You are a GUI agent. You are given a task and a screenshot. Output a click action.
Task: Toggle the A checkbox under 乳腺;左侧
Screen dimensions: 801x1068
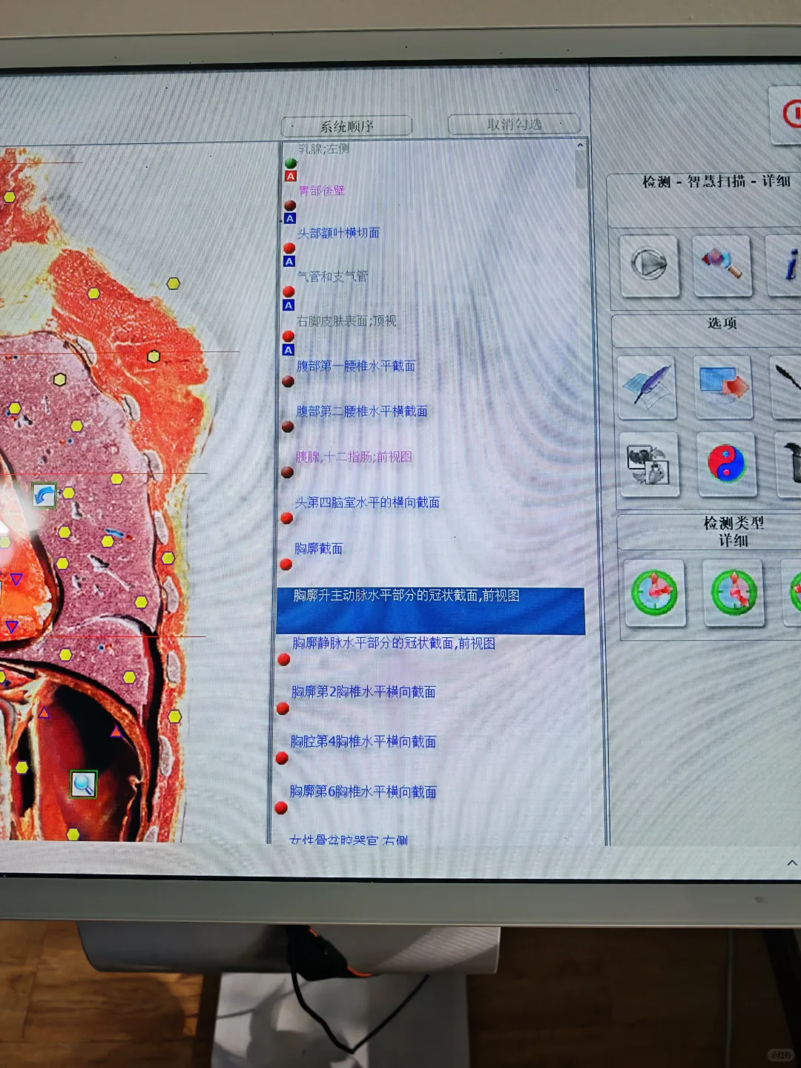(x=289, y=177)
